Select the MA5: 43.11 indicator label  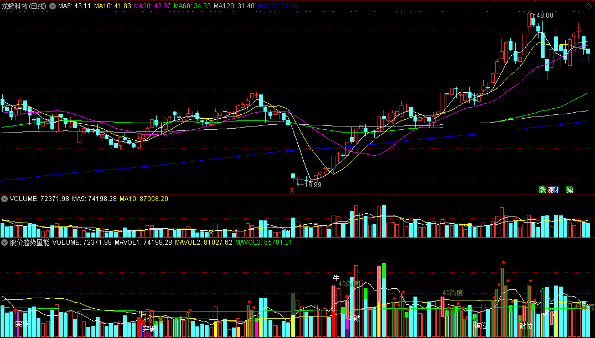point(74,6)
